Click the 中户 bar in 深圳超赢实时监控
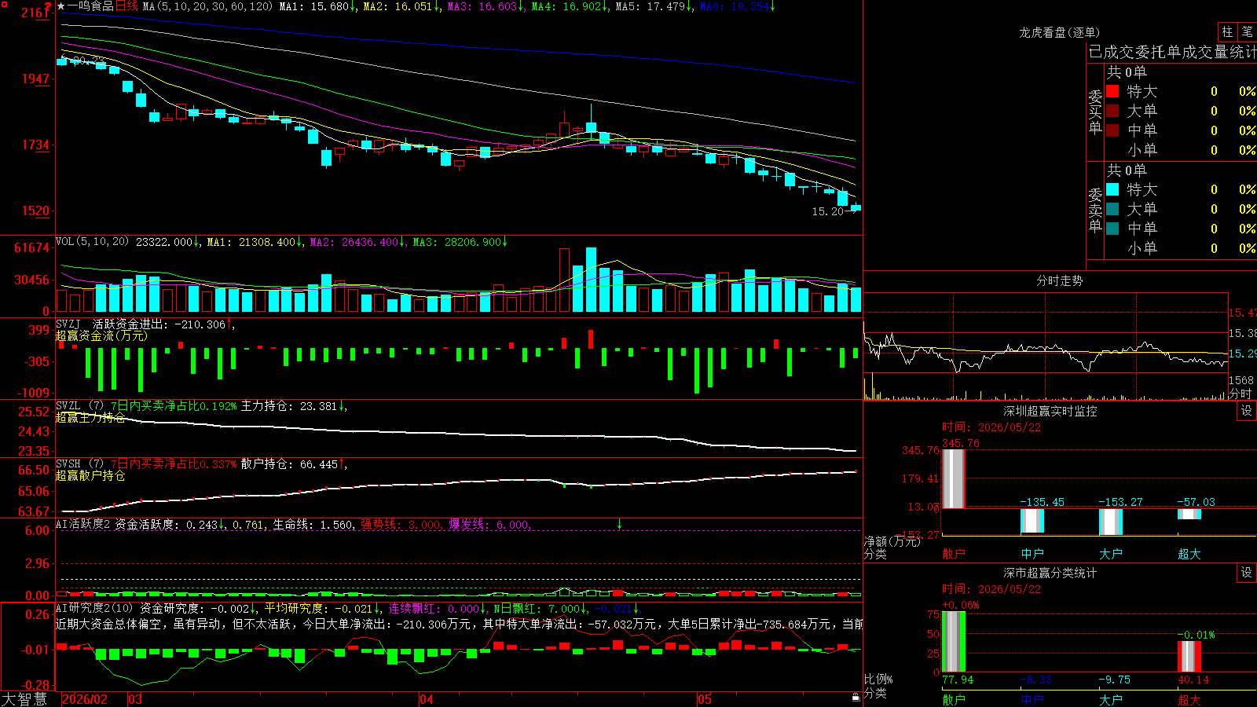The width and height of the screenshot is (1257, 707). [x=1032, y=521]
